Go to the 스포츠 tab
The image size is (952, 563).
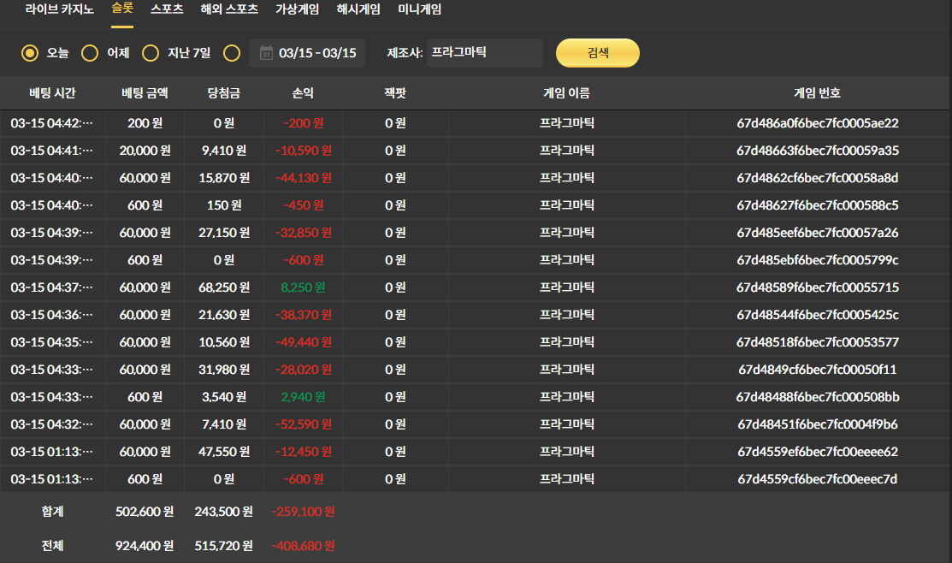[167, 10]
